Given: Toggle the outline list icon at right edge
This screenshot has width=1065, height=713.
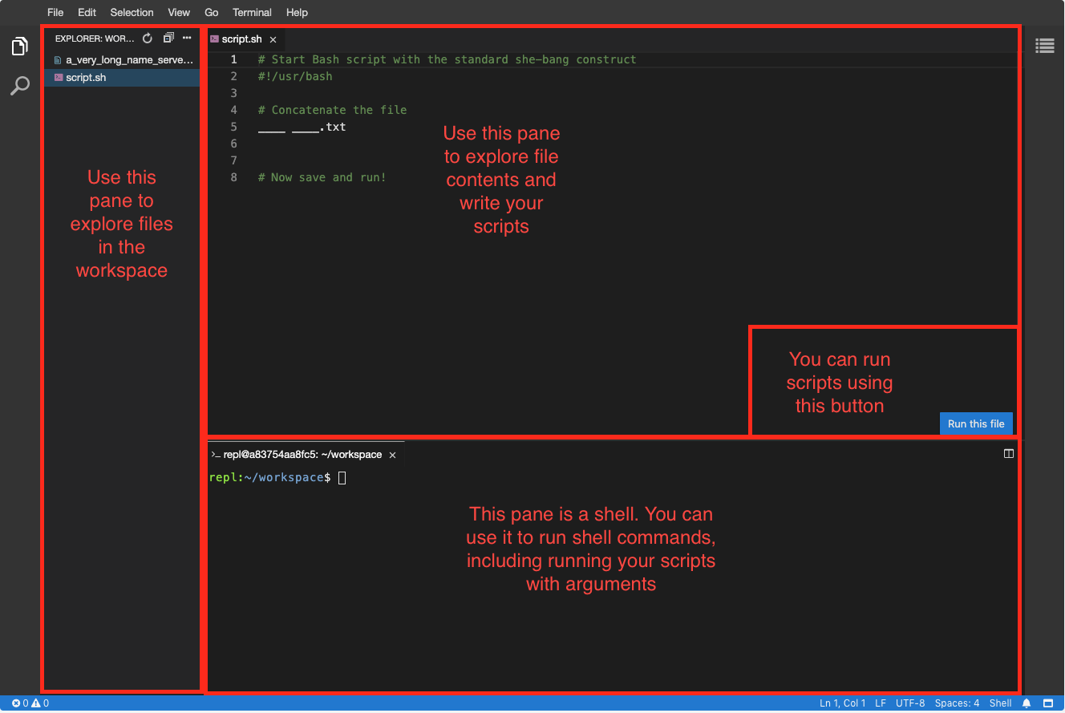Looking at the screenshot, I should point(1044,46).
